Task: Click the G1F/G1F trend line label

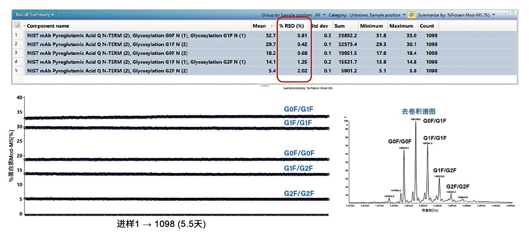Action: pyautogui.click(x=299, y=122)
